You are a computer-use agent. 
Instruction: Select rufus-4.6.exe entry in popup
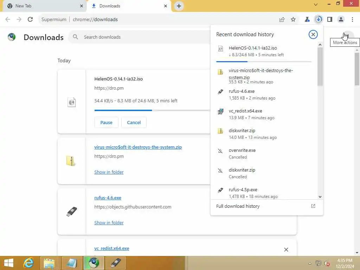point(264,95)
